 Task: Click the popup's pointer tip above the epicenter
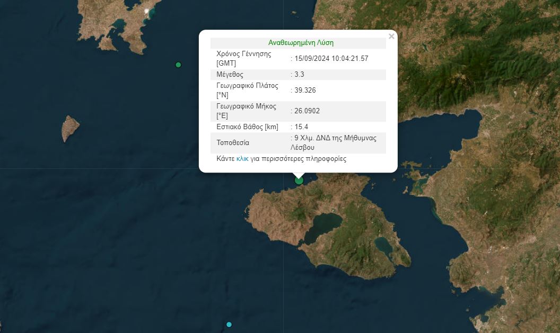coord(299,175)
